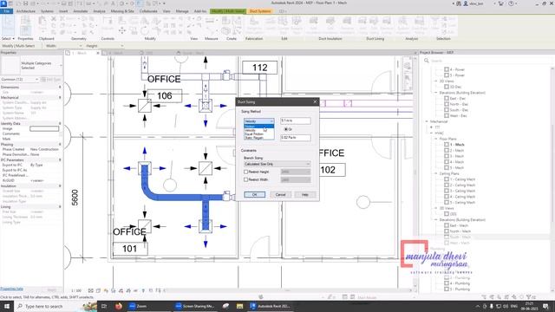The width and height of the screenshot is (555, 312).
Task: Click the Text tool icon in quick access toolbar
Action: (x=113, y=3)
